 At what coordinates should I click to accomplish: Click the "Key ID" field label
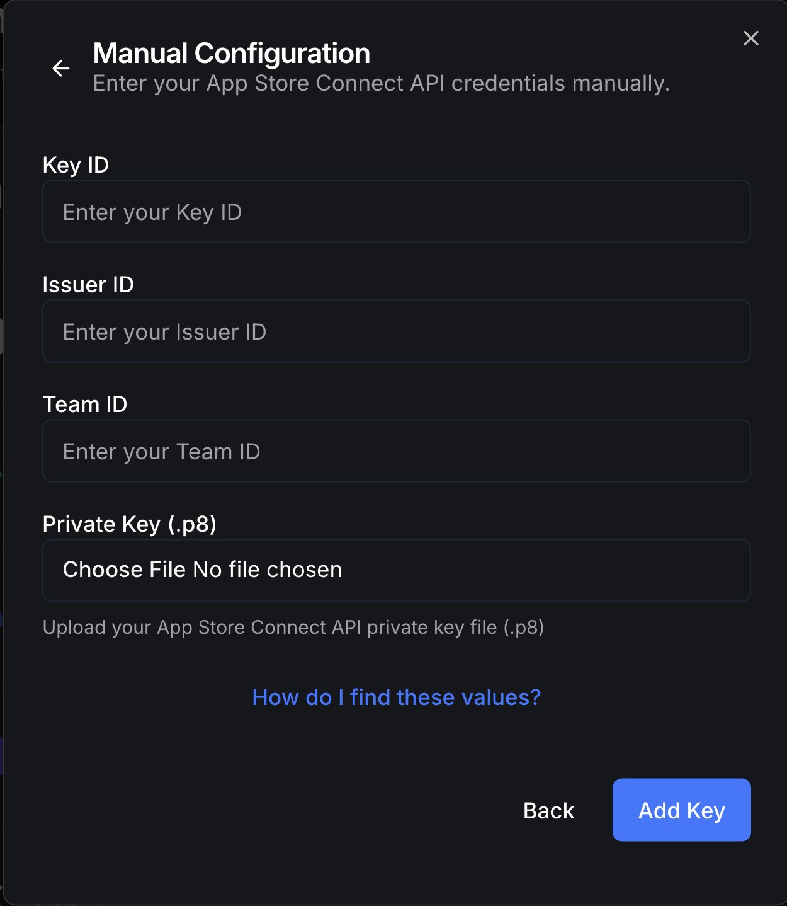click(76, 165)
